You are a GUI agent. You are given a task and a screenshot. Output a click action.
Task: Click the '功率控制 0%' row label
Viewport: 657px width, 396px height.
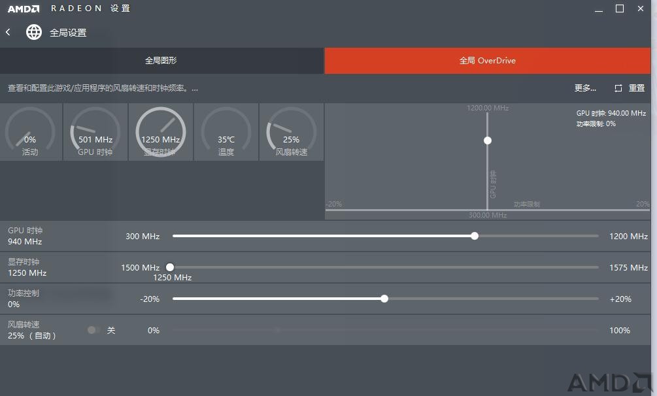pos(24,299)
